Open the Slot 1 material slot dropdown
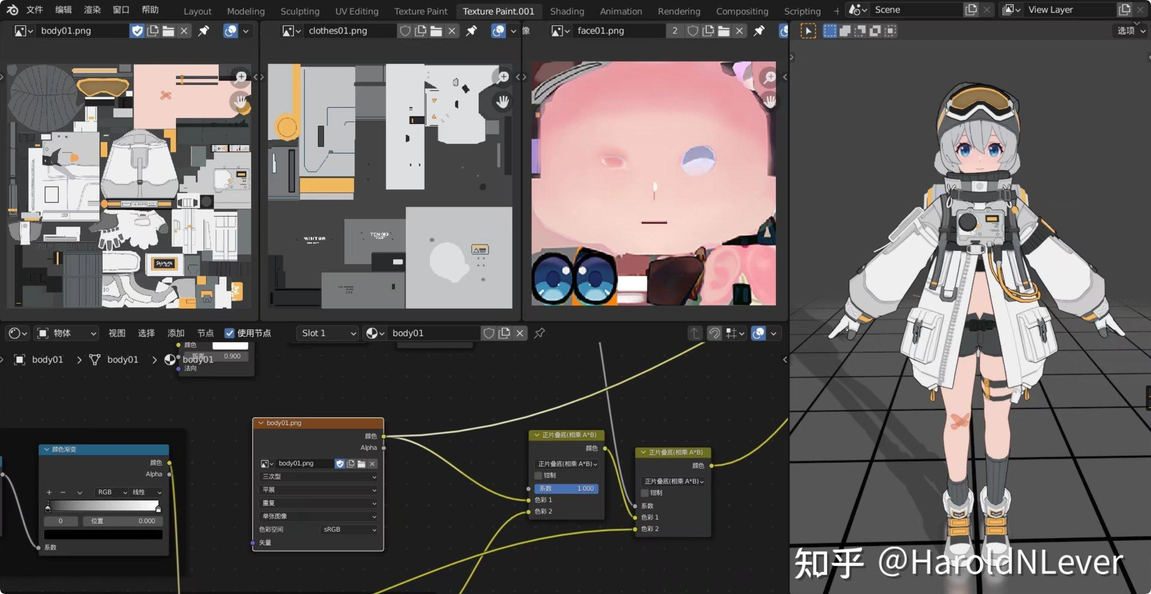 pos(327,333)
